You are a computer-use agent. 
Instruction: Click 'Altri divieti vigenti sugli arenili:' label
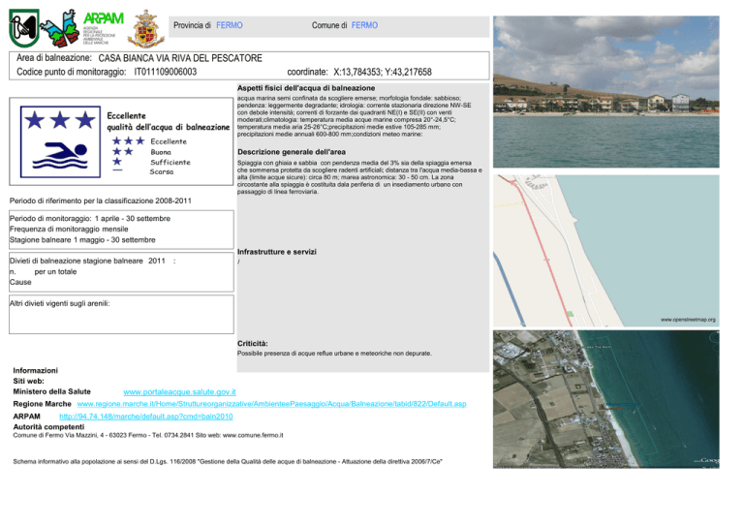(59, 303)
